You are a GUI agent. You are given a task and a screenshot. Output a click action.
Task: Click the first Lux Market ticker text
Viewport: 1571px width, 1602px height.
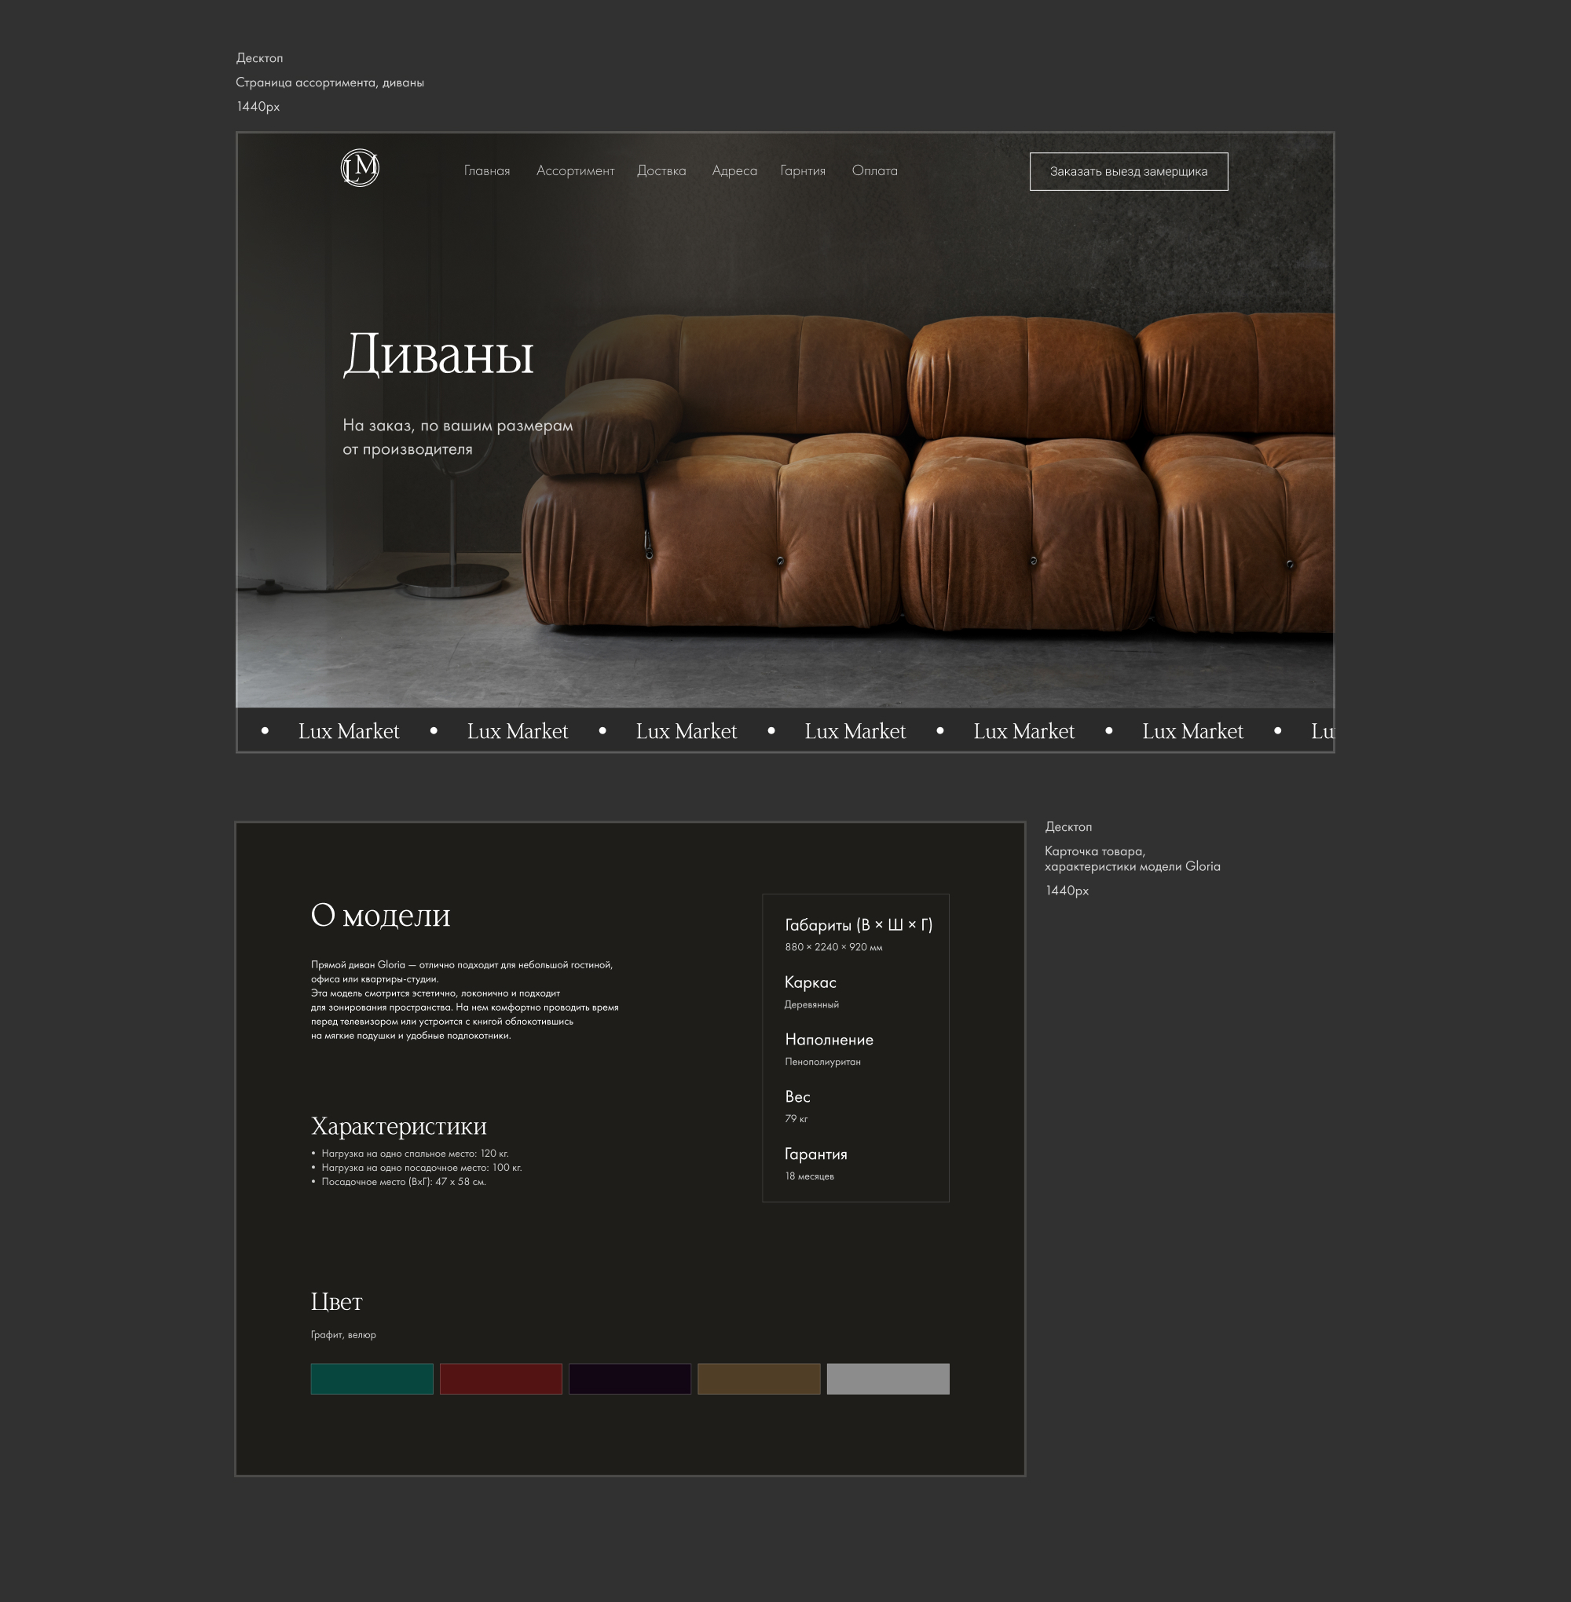348,732
